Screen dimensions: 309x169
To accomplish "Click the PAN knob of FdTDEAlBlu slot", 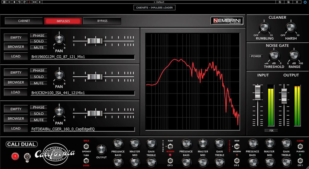I will (59, 112).
